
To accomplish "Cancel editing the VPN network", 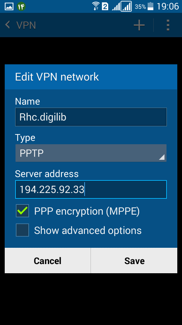I will click(48, 261).
